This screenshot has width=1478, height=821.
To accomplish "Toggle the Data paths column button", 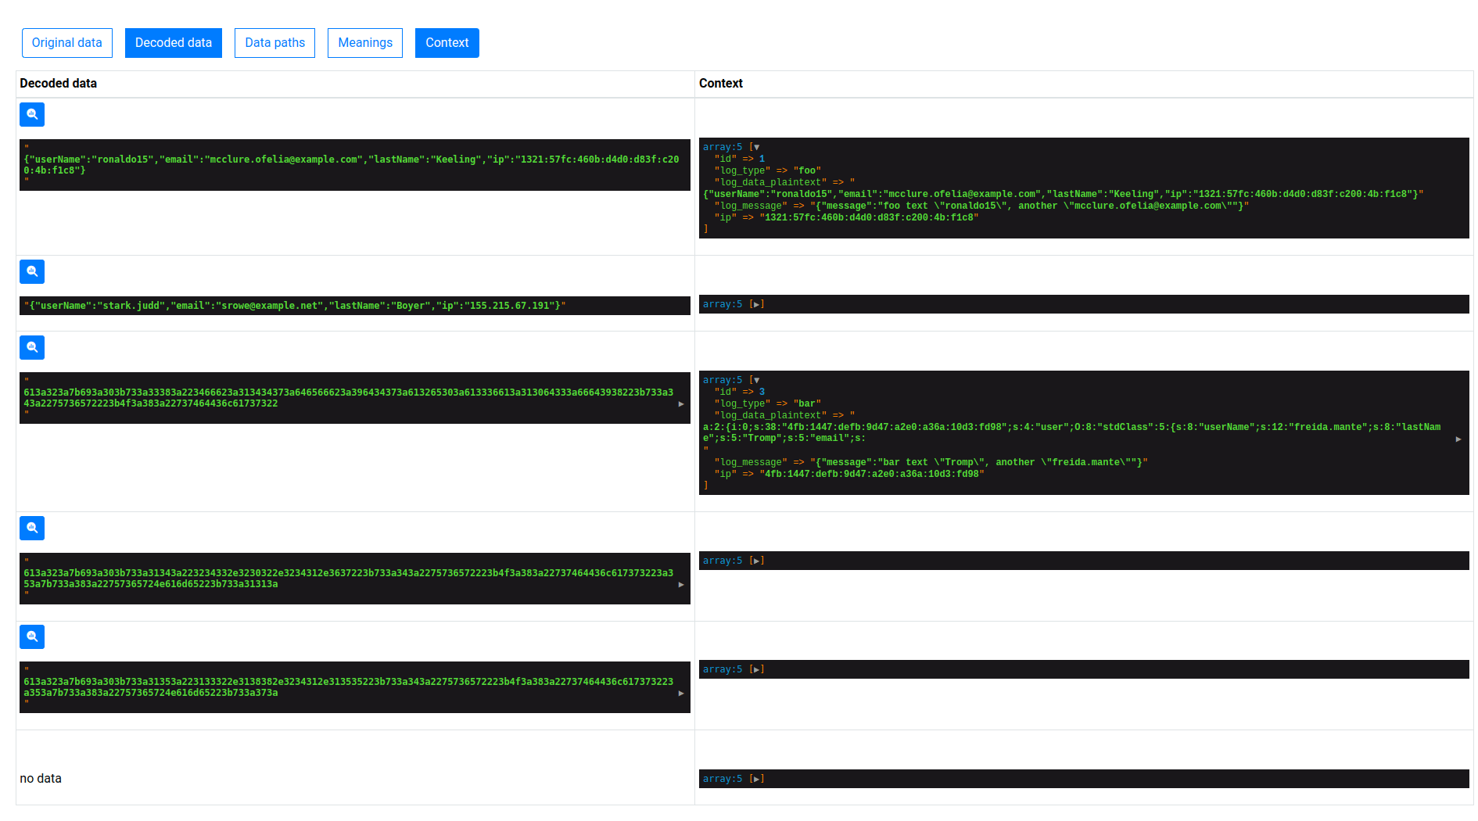I will [x=275, y=43].
